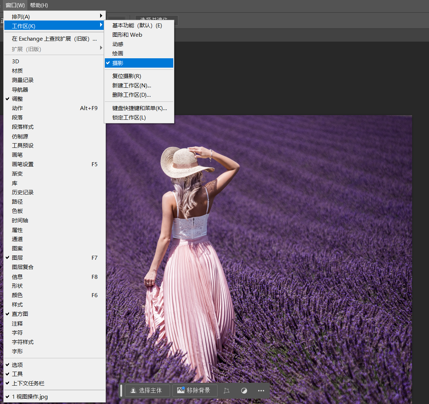This screenshot has width=429, height=404.
Task: Click the adjustment layer half-circle icon
Action: 244,391
